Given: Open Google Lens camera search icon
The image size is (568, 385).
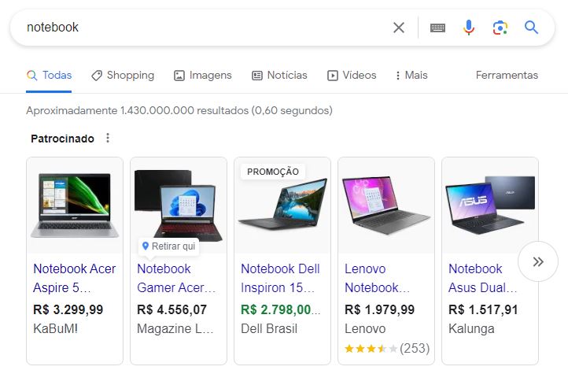Looking at the screenshot, I should click(x=500, y=28).
